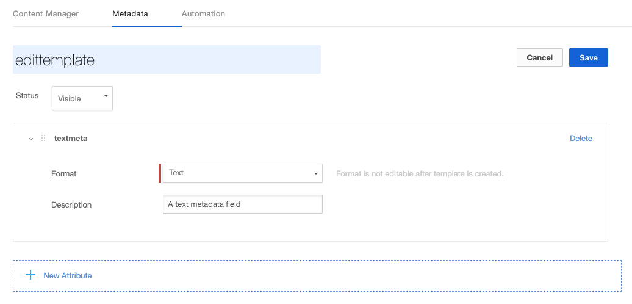This screenshot has height=304, width=632.
Task: Select the Metadata tab
Action: click(x=130, y=13)
